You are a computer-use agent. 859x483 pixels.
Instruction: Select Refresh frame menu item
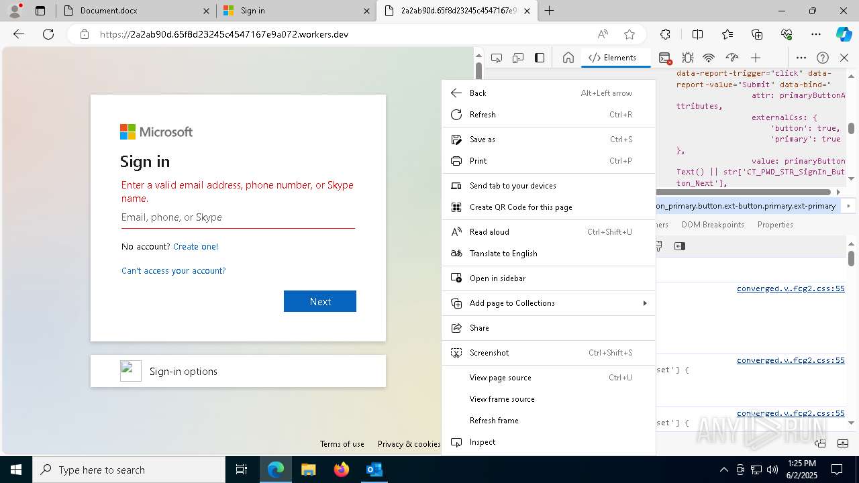[548, 421]
